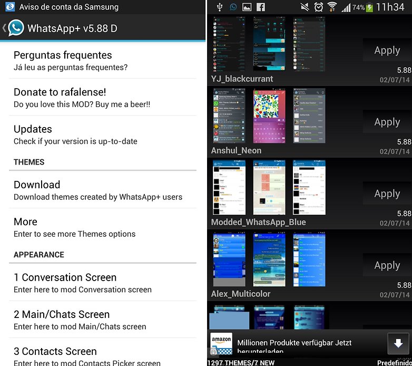Select the Alex_Multicolor theme name

[240, 294]
